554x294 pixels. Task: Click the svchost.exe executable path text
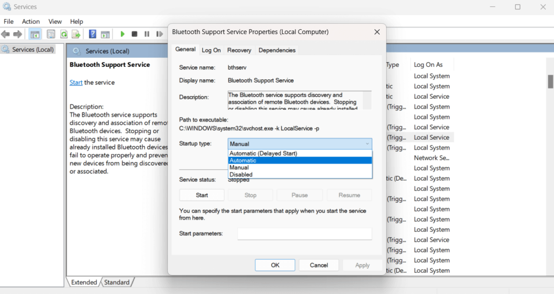click(249, 128)
